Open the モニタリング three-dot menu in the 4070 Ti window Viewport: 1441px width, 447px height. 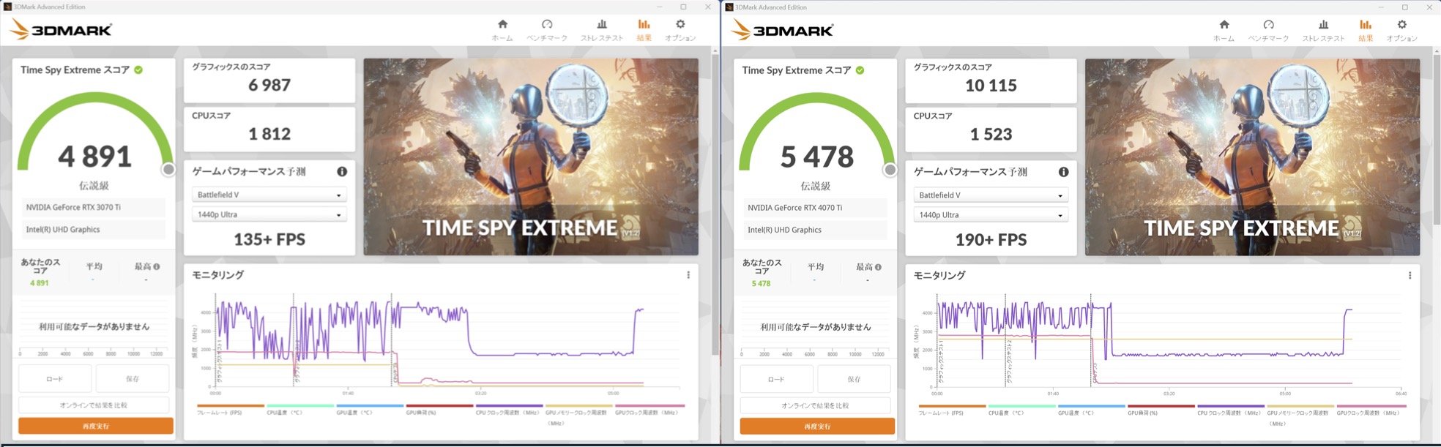pyautogui.click(x=1410, y=276)
